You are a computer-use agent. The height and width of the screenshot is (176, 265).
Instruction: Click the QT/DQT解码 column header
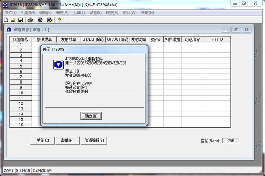tap(93, 39)
